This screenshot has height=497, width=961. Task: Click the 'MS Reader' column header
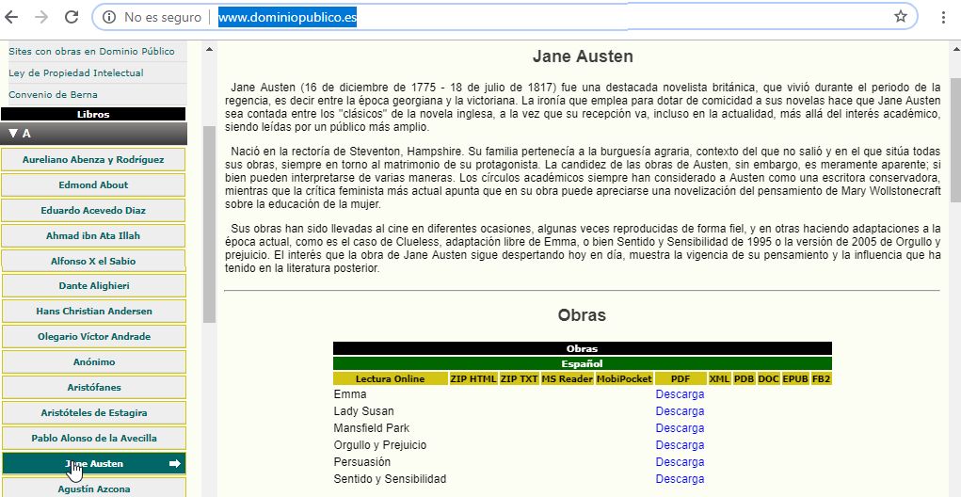pyautogui.click(x=567, y=378)
